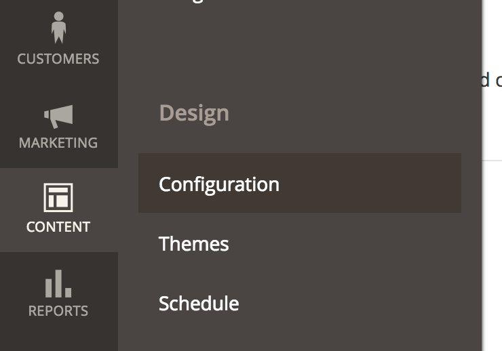
Task: Click the Design section heading
Action: (194, 113)
